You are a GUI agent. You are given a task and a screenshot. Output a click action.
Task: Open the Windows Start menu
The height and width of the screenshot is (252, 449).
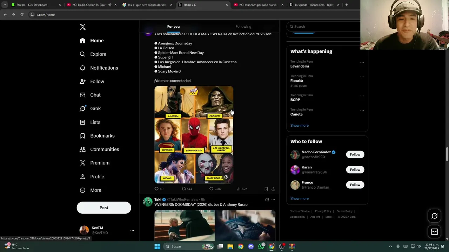tap(157, 246)
